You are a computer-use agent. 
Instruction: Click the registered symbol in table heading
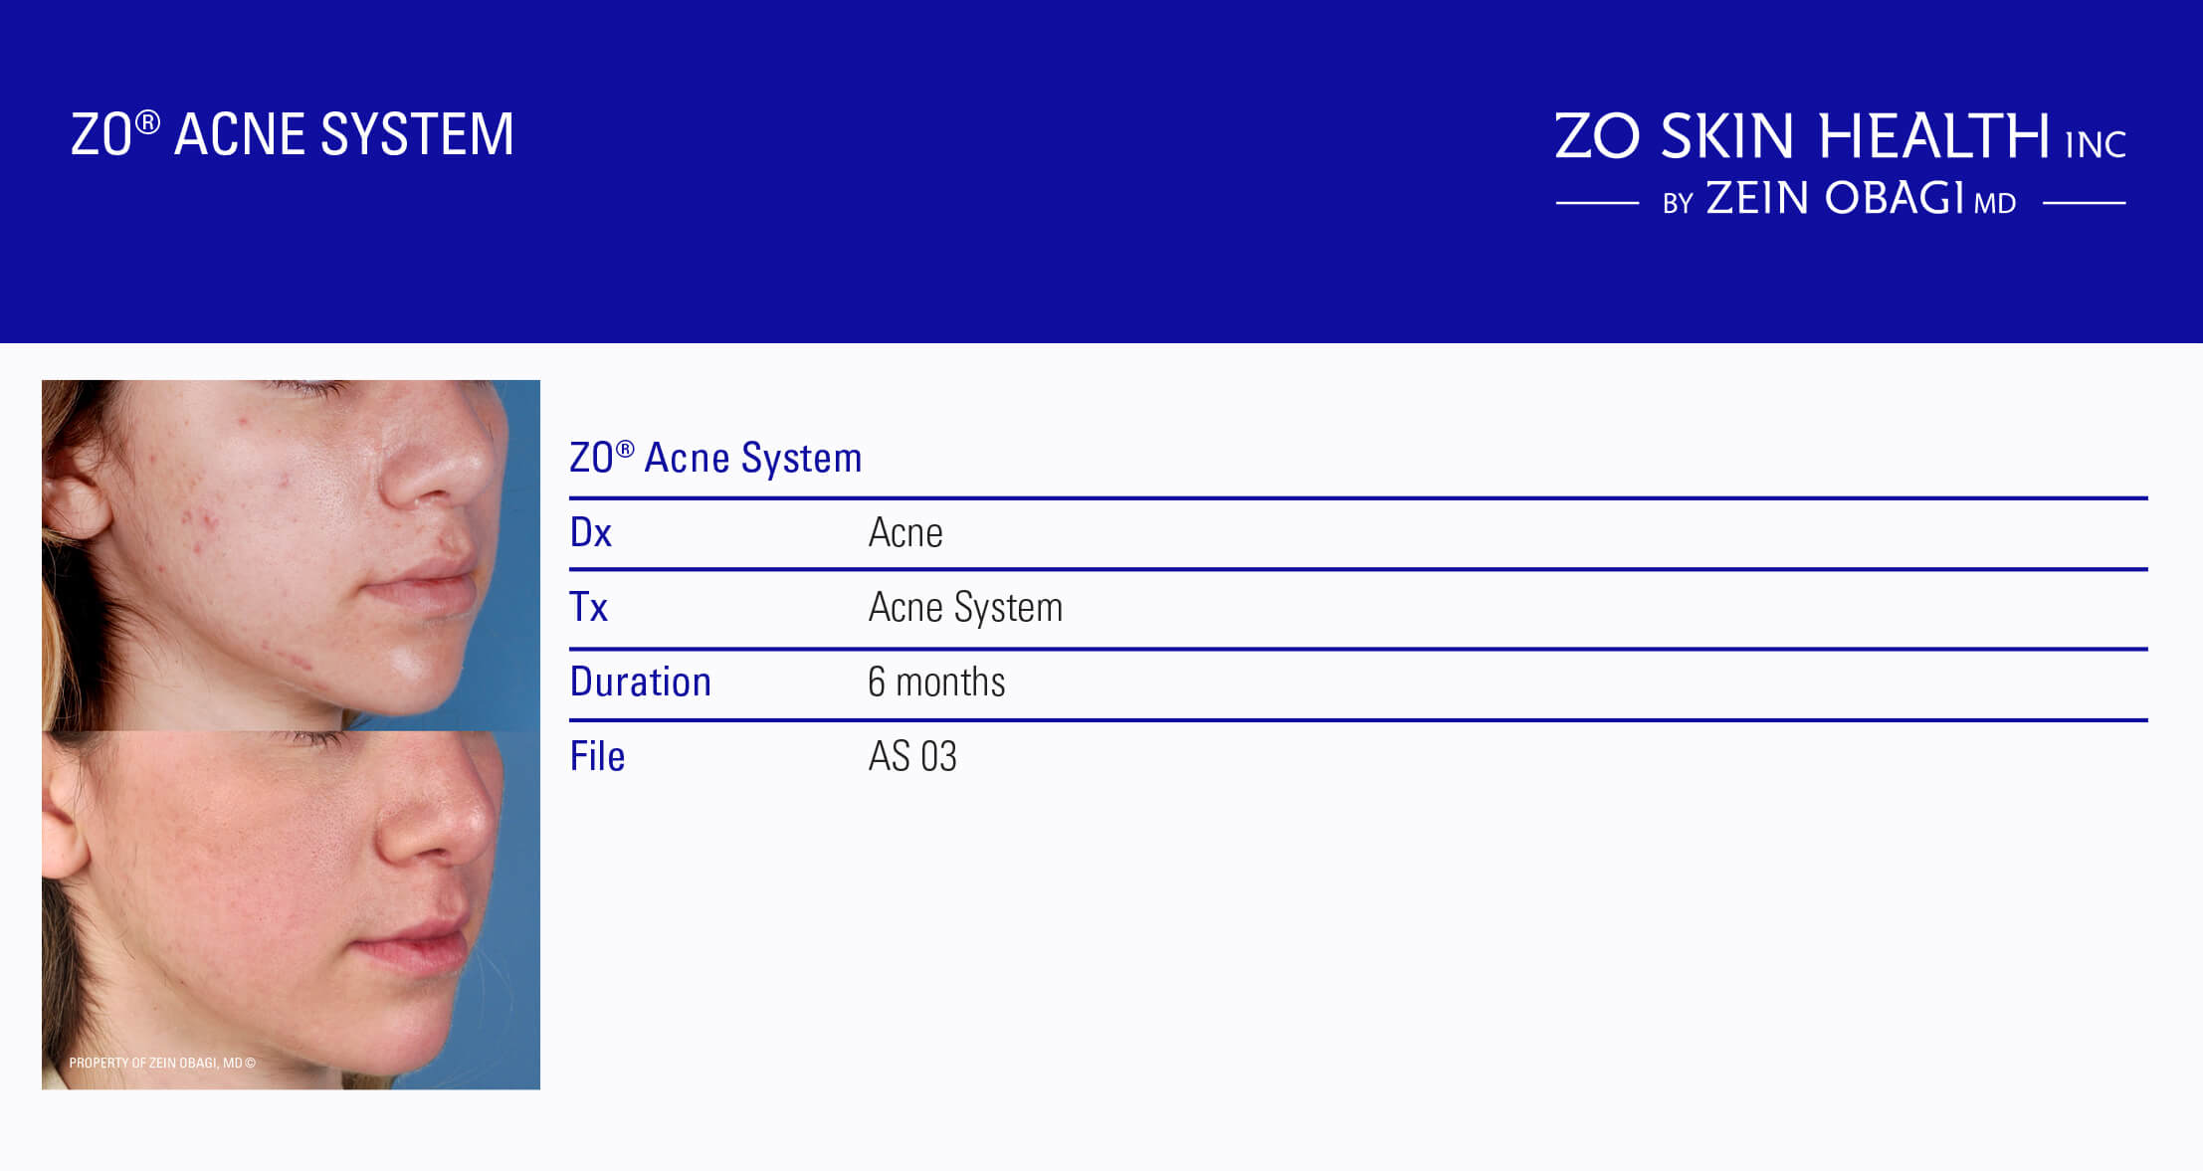[x=625, y=449]
